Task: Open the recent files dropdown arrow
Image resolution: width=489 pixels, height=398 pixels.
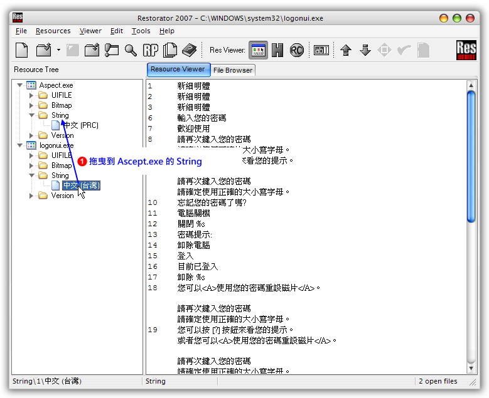Action: point(58,50)
